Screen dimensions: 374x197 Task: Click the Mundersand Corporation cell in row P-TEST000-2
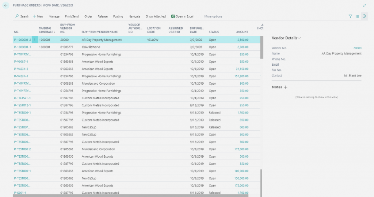point(98,149)
